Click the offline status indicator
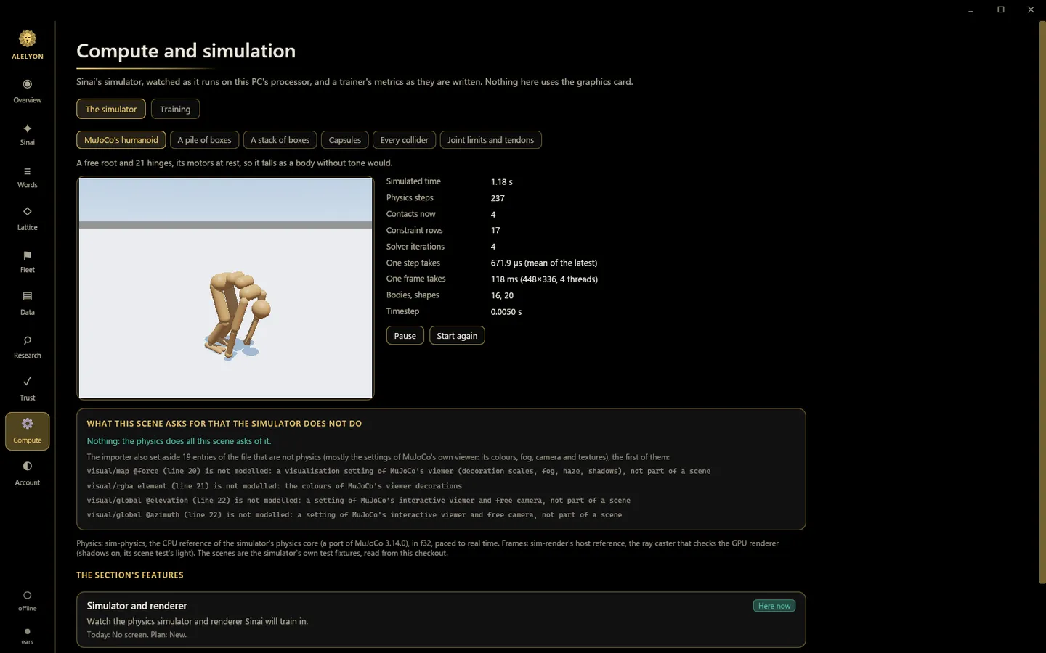This screenshot has width=1046, height=653. (28, 600)
